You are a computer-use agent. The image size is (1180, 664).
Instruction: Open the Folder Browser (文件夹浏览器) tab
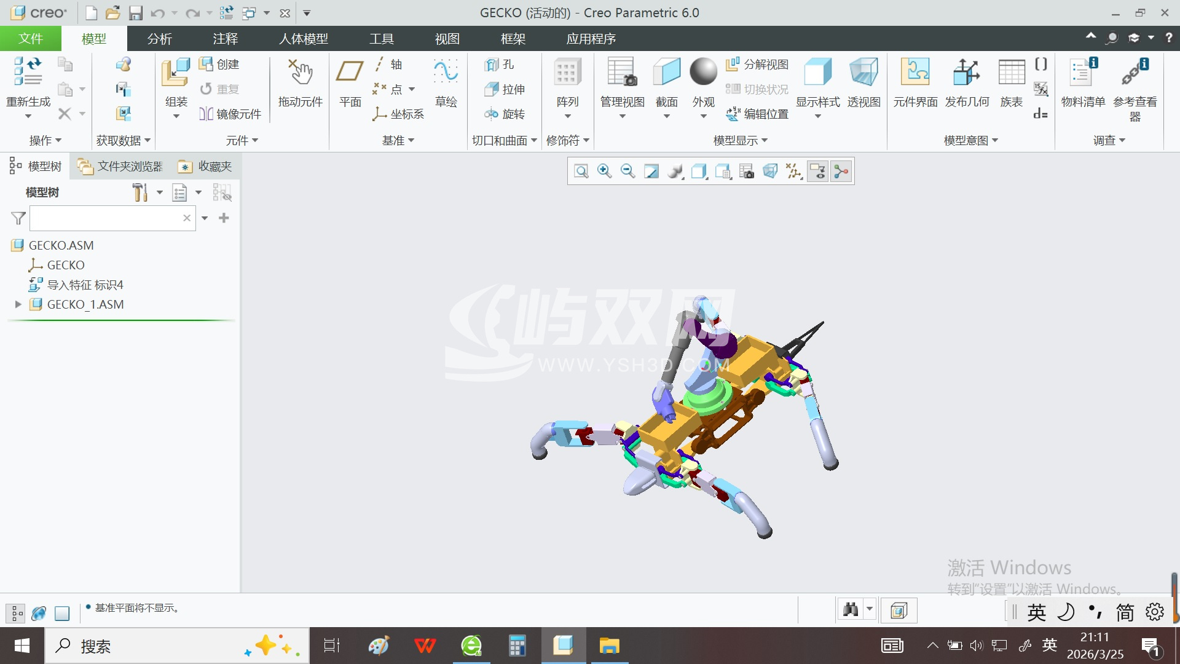(x=120, y=167)
